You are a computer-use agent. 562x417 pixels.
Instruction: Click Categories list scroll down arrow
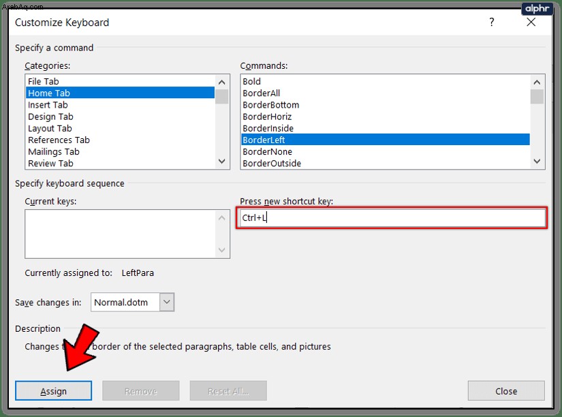(x=222, y=161)
